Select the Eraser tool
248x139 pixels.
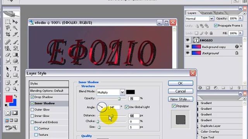pyautogui.click(x=8, y=55)
